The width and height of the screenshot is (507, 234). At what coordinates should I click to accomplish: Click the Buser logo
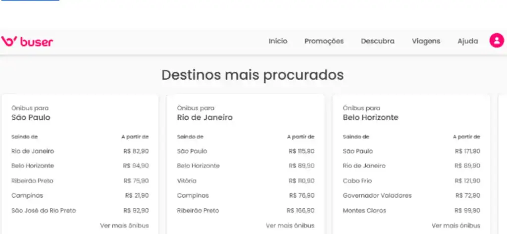27,42
